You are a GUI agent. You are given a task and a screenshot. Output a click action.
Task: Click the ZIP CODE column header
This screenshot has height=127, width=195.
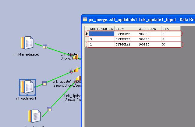pyautogui.click(x=149, y=29)
